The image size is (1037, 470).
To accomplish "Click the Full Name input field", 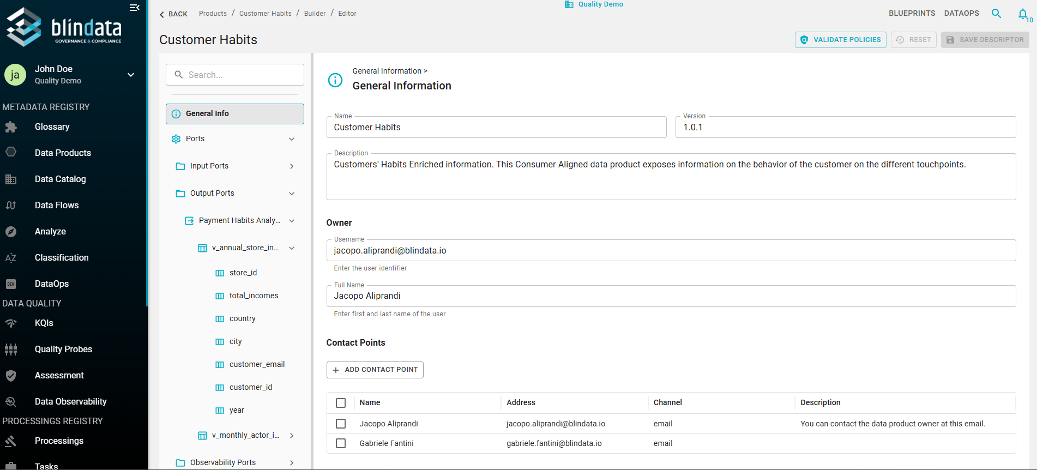I will point(671,296).
